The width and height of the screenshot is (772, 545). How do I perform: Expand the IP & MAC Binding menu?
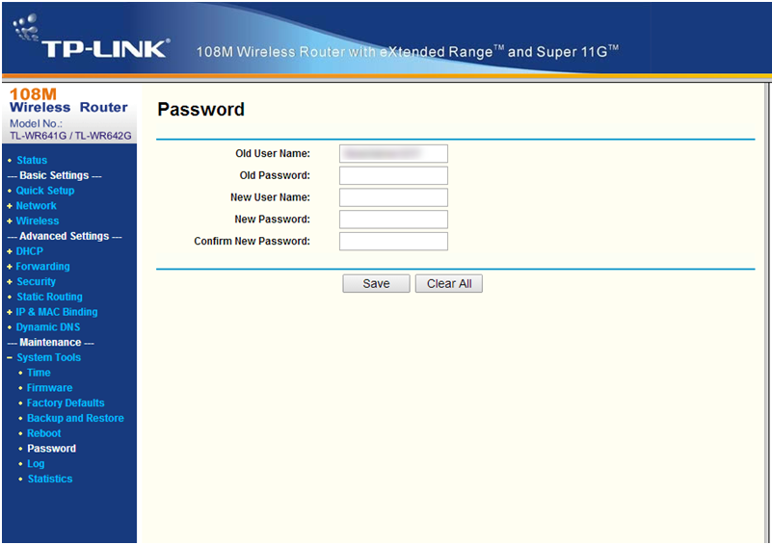(x=57, y=312)
